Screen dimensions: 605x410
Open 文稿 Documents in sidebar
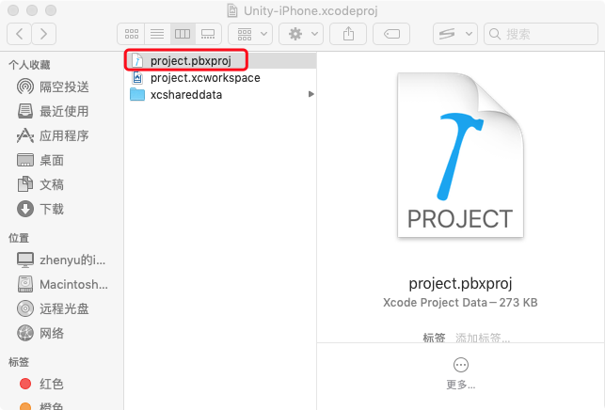[40, 184]
